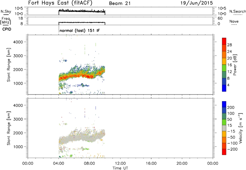Click the "Slant Range [km]" label of power panel

point(9,65)
